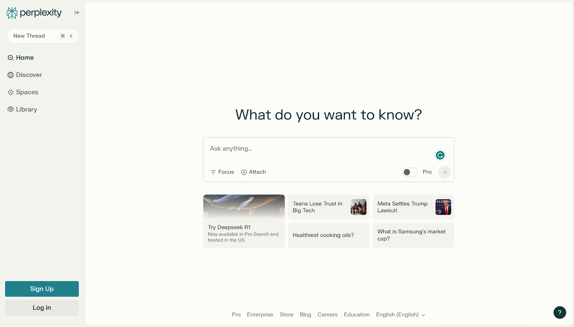Click the 'Now available in Pro Search' text
The width and height of the screenshot is (574, 327).
(x=243, y=237)
